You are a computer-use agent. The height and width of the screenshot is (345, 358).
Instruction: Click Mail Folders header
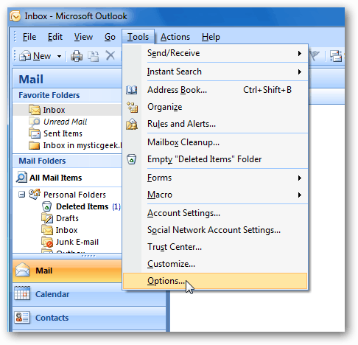pos(67,161)
